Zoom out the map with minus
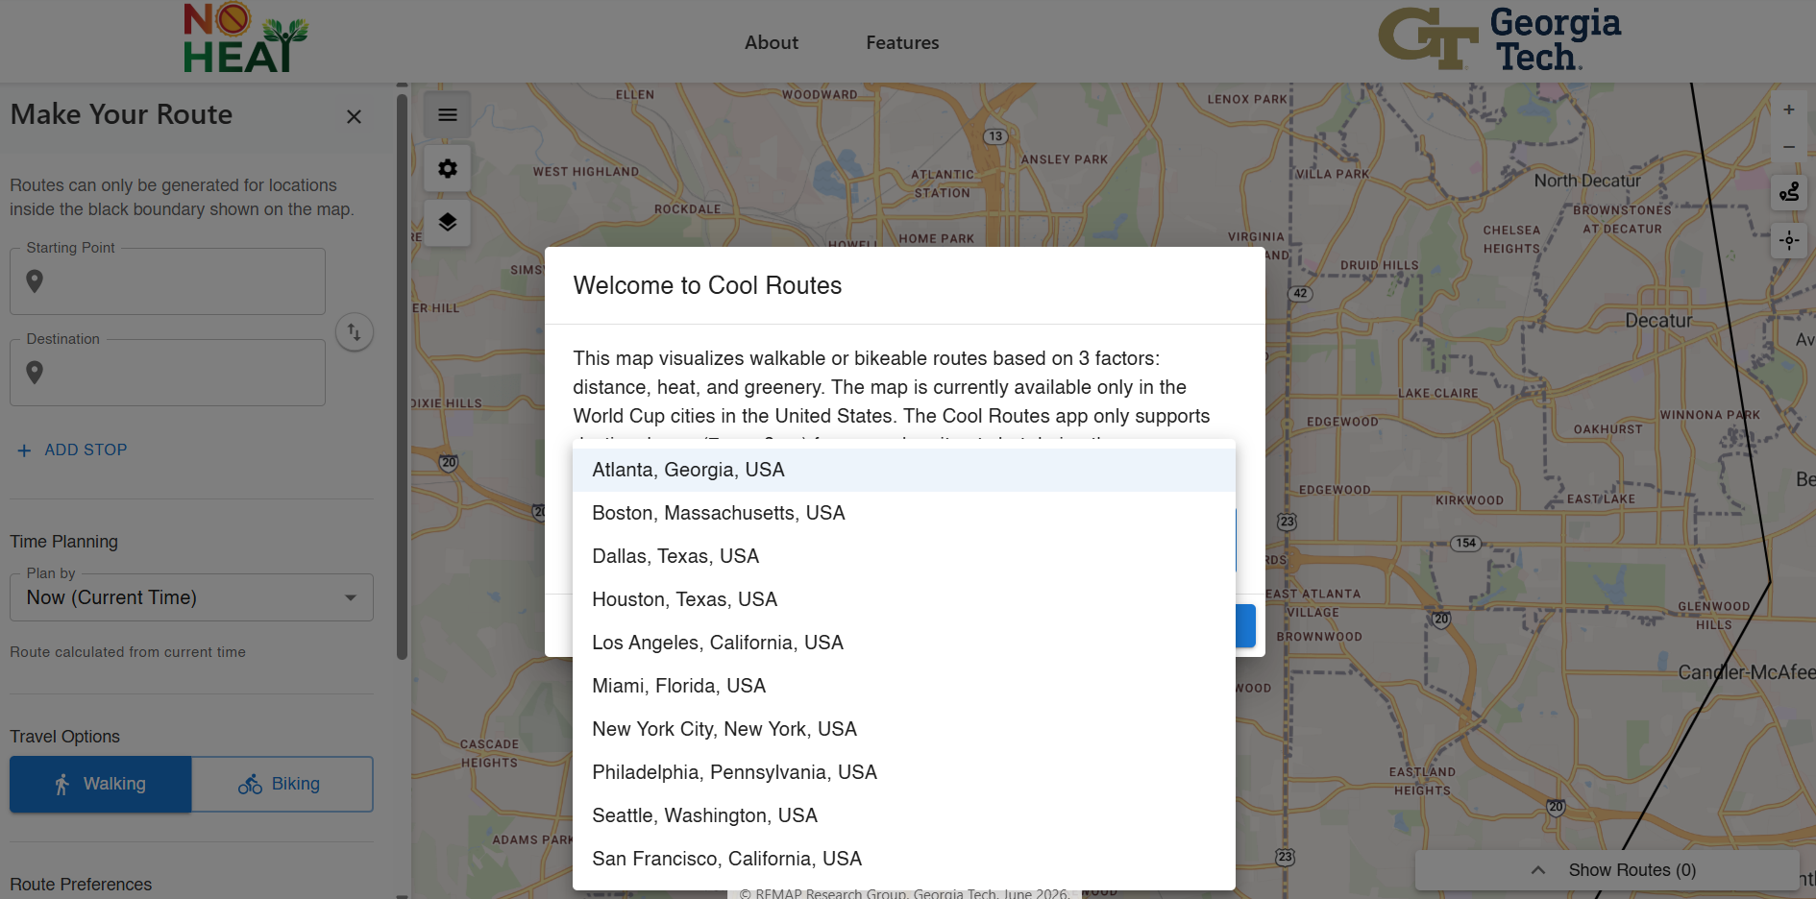The height and width of the screenshot is (899, 1816). point(1789,147)
